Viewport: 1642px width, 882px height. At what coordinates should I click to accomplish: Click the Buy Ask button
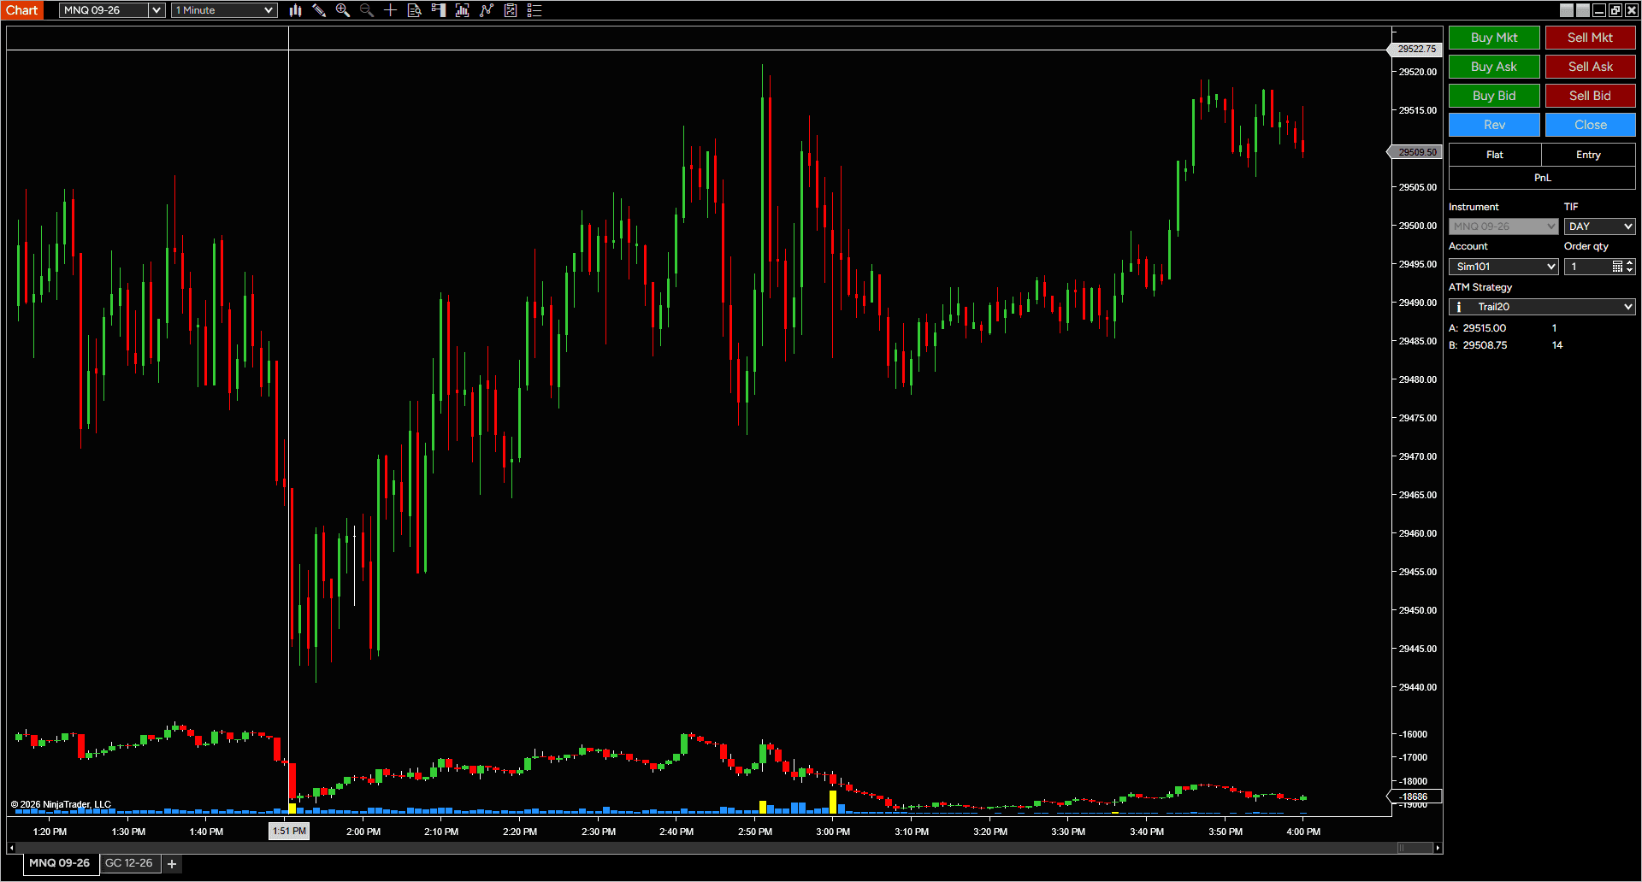(x=1494, y=67)
